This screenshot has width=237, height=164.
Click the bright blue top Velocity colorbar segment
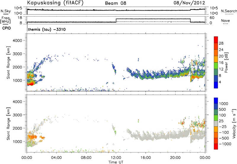(216, 101)
